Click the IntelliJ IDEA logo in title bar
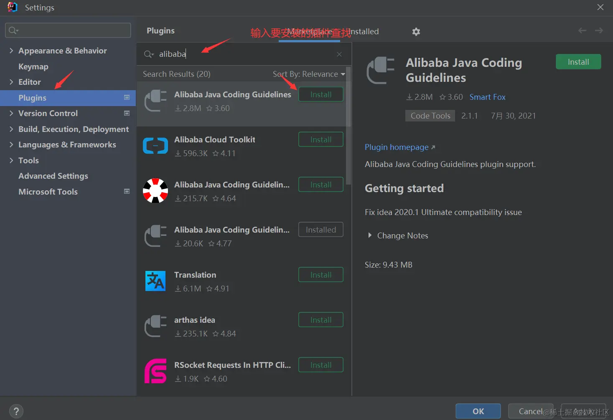Viewport: 613px width, 420px height. tap(13, 7)
